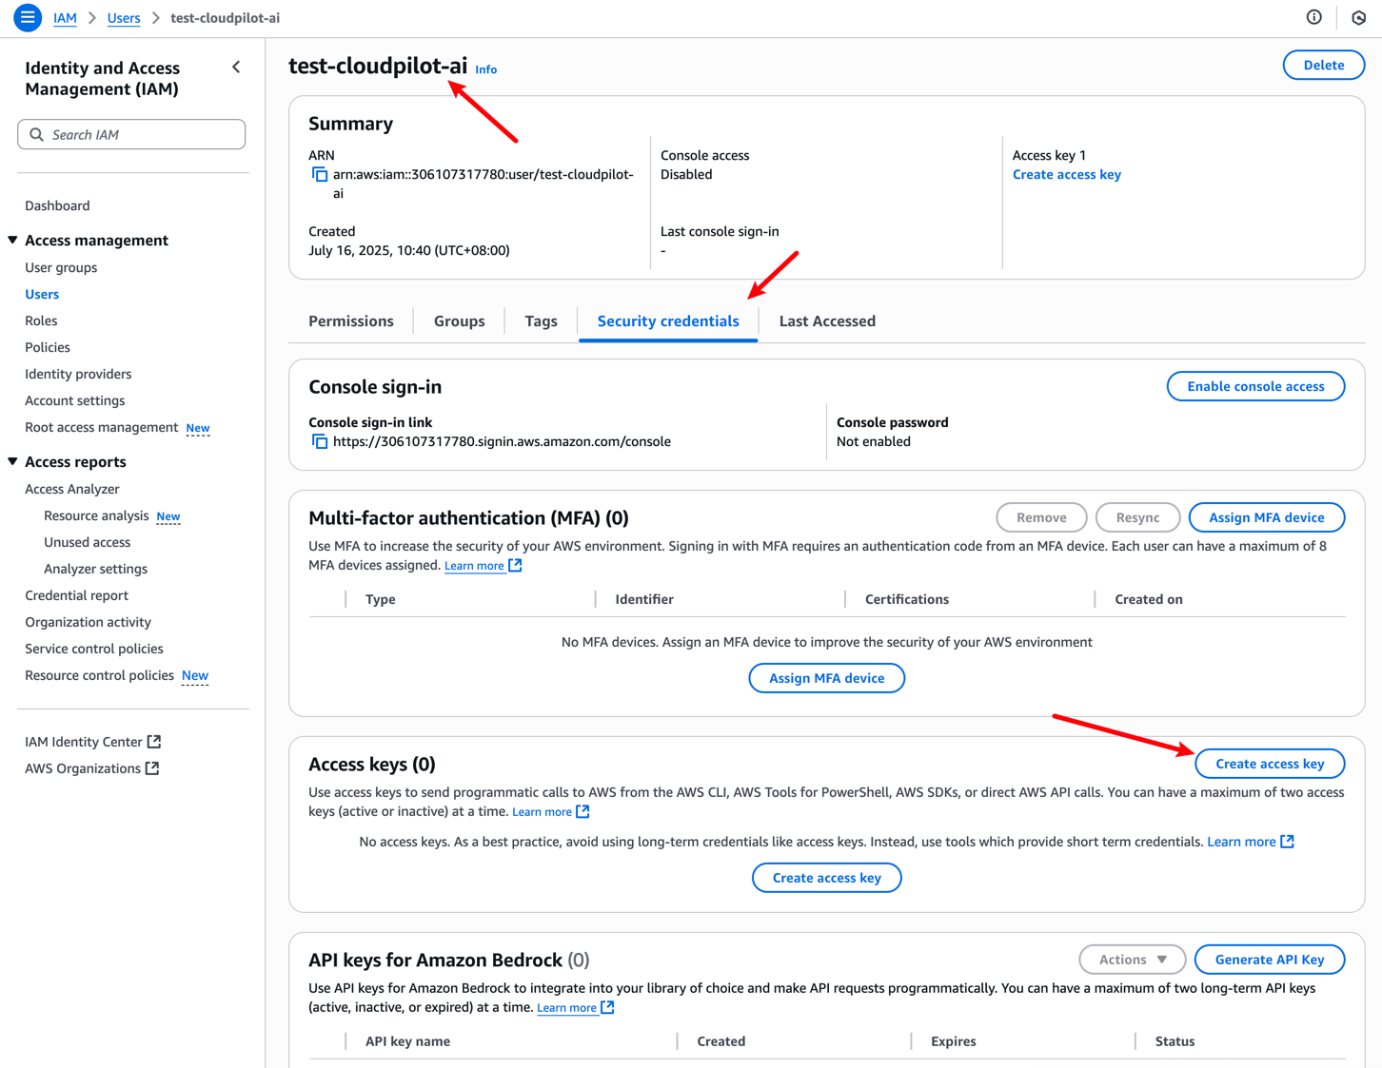Open the Last Accessed tab
Screen dimensions: 1382x1068
tap(826, 320)
